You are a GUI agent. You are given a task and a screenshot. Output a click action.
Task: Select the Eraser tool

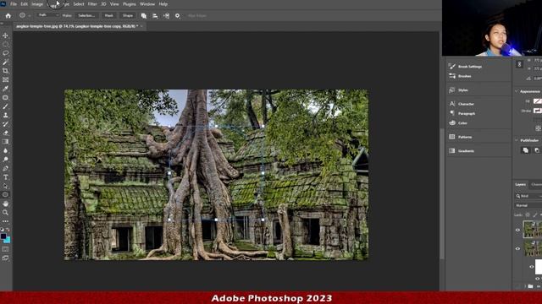click(x=5, y=133)
